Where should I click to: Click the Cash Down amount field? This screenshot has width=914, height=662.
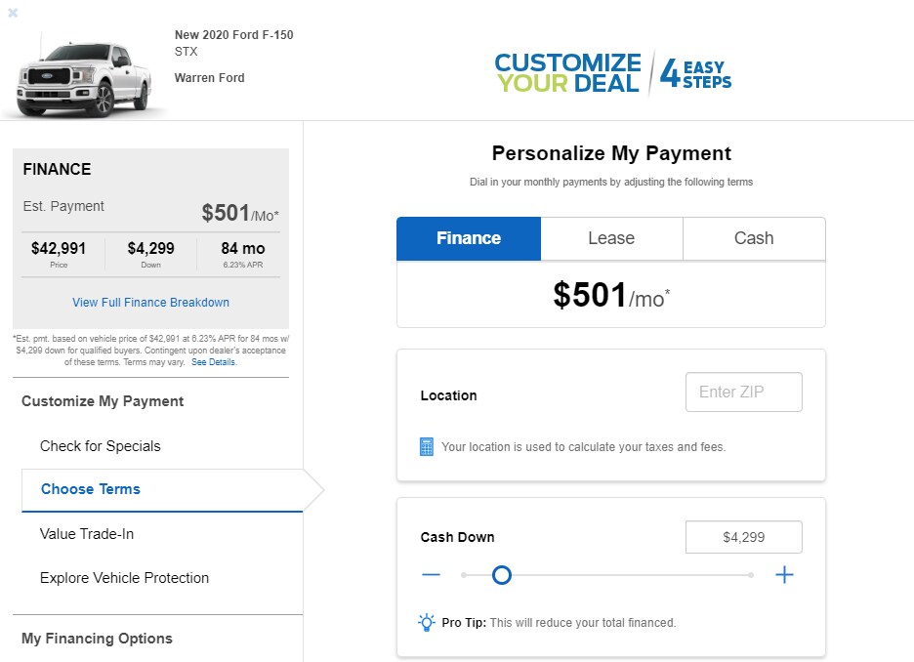click(x=744, y=537)
